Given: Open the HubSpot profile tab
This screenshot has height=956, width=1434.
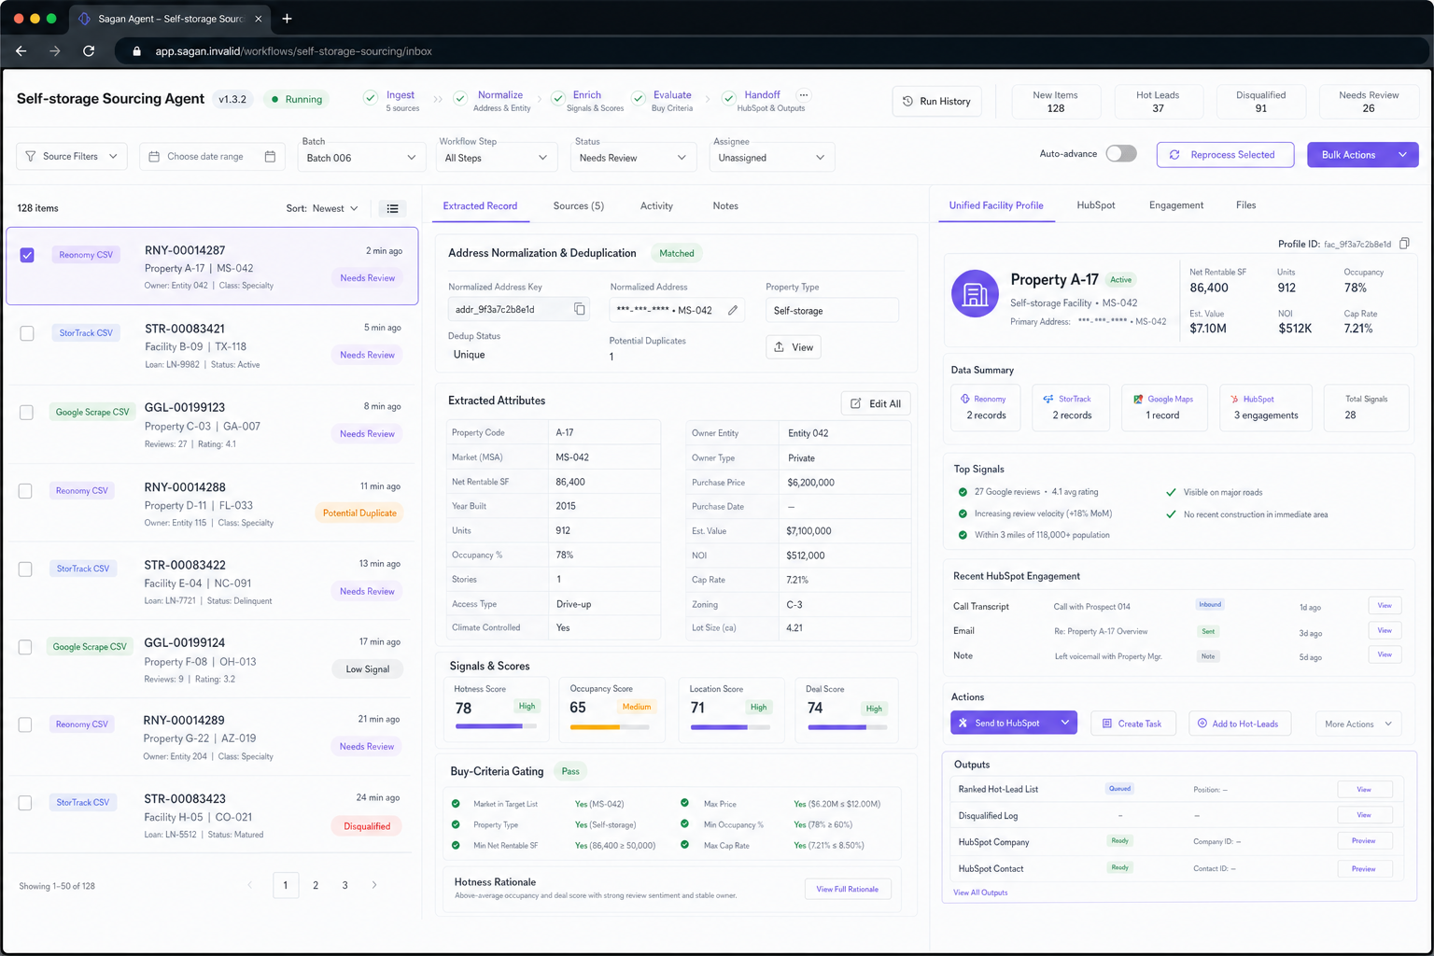Looking at the screenshot, I should point(1095,205).
